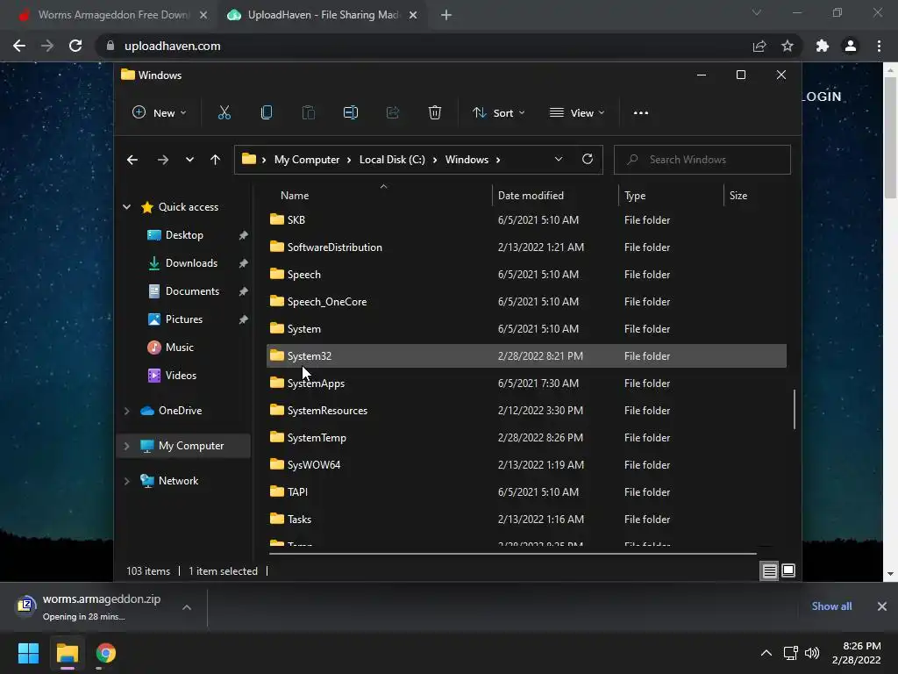Click the Cut scissors icon

click(x=224, y=113)
